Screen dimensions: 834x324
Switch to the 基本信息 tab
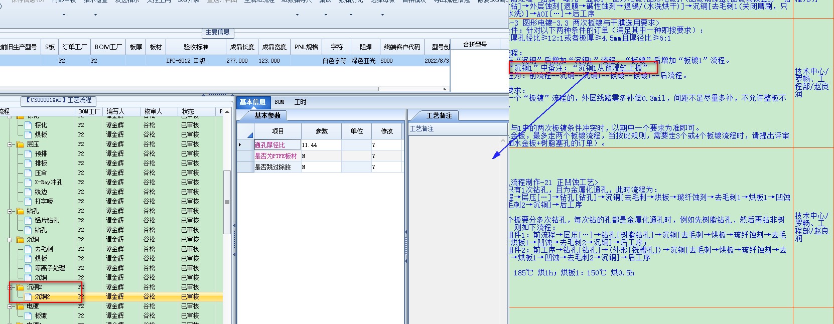click(252, 102)
